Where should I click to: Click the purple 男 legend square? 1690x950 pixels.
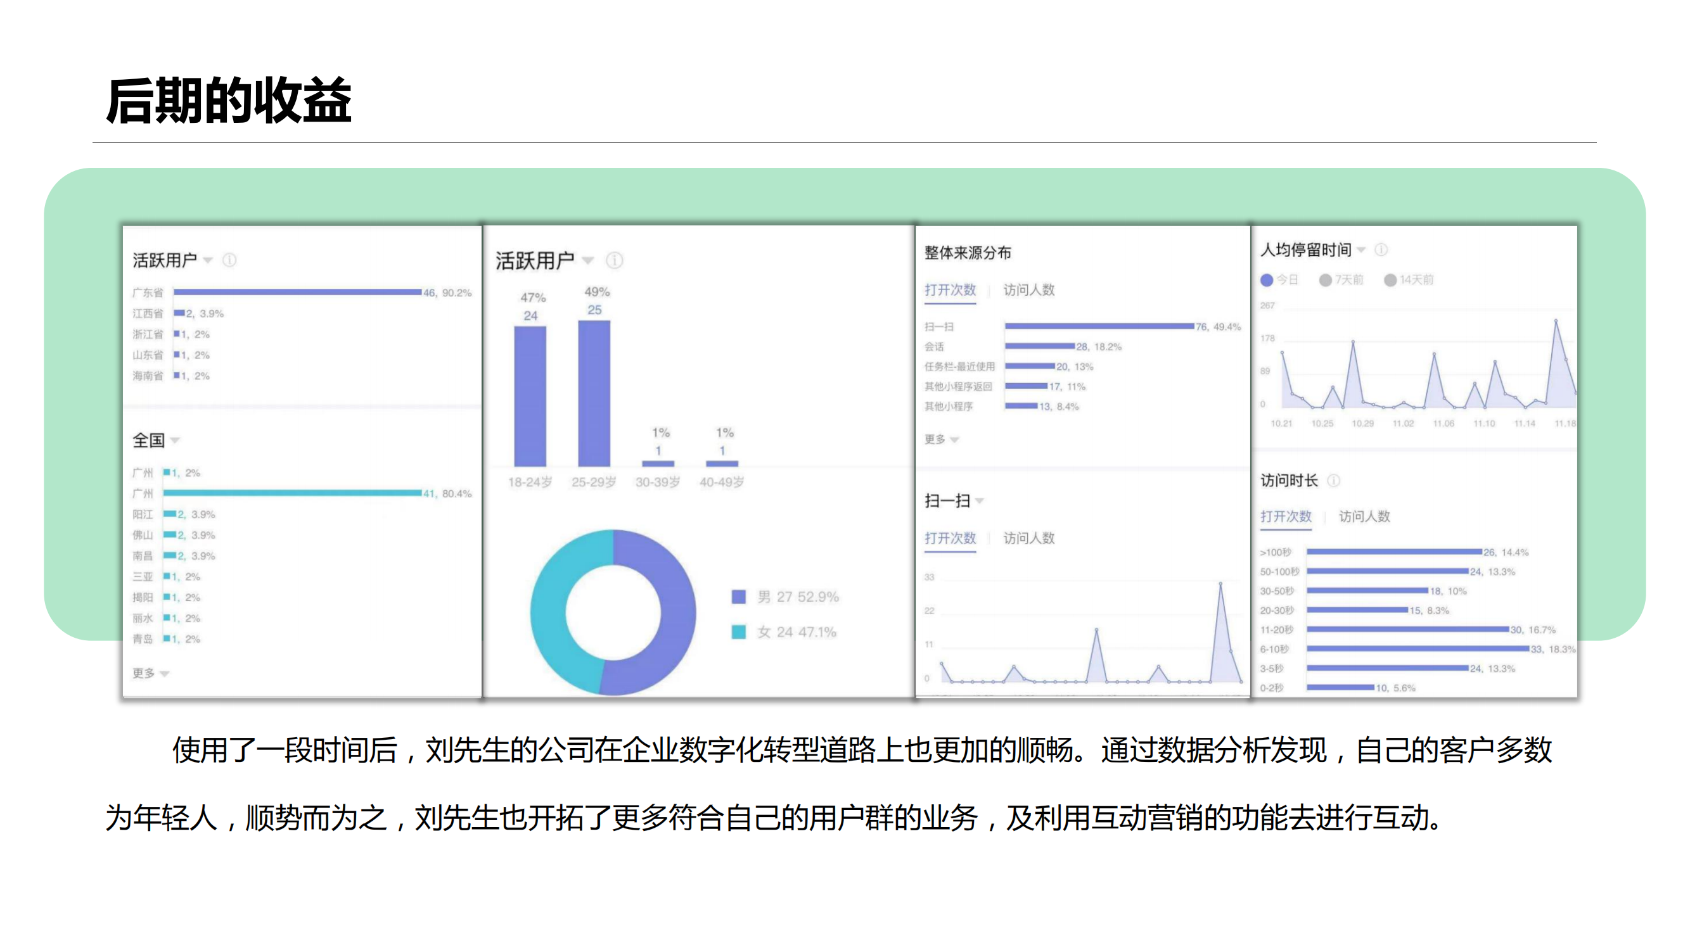tap(739, 597)
